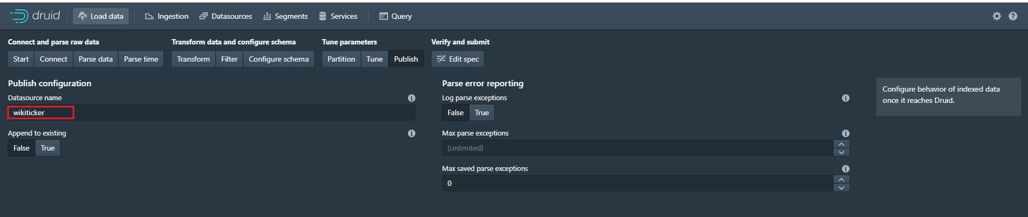Open the settings gear menu

coord(996,16)
